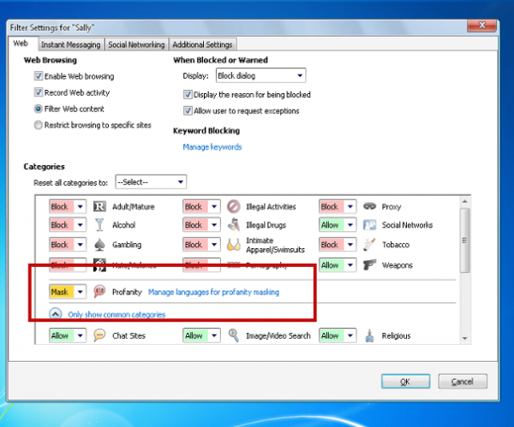Switch to the Web tab
Viewport: 514px width, 427px height.
[x=21, y=44]
